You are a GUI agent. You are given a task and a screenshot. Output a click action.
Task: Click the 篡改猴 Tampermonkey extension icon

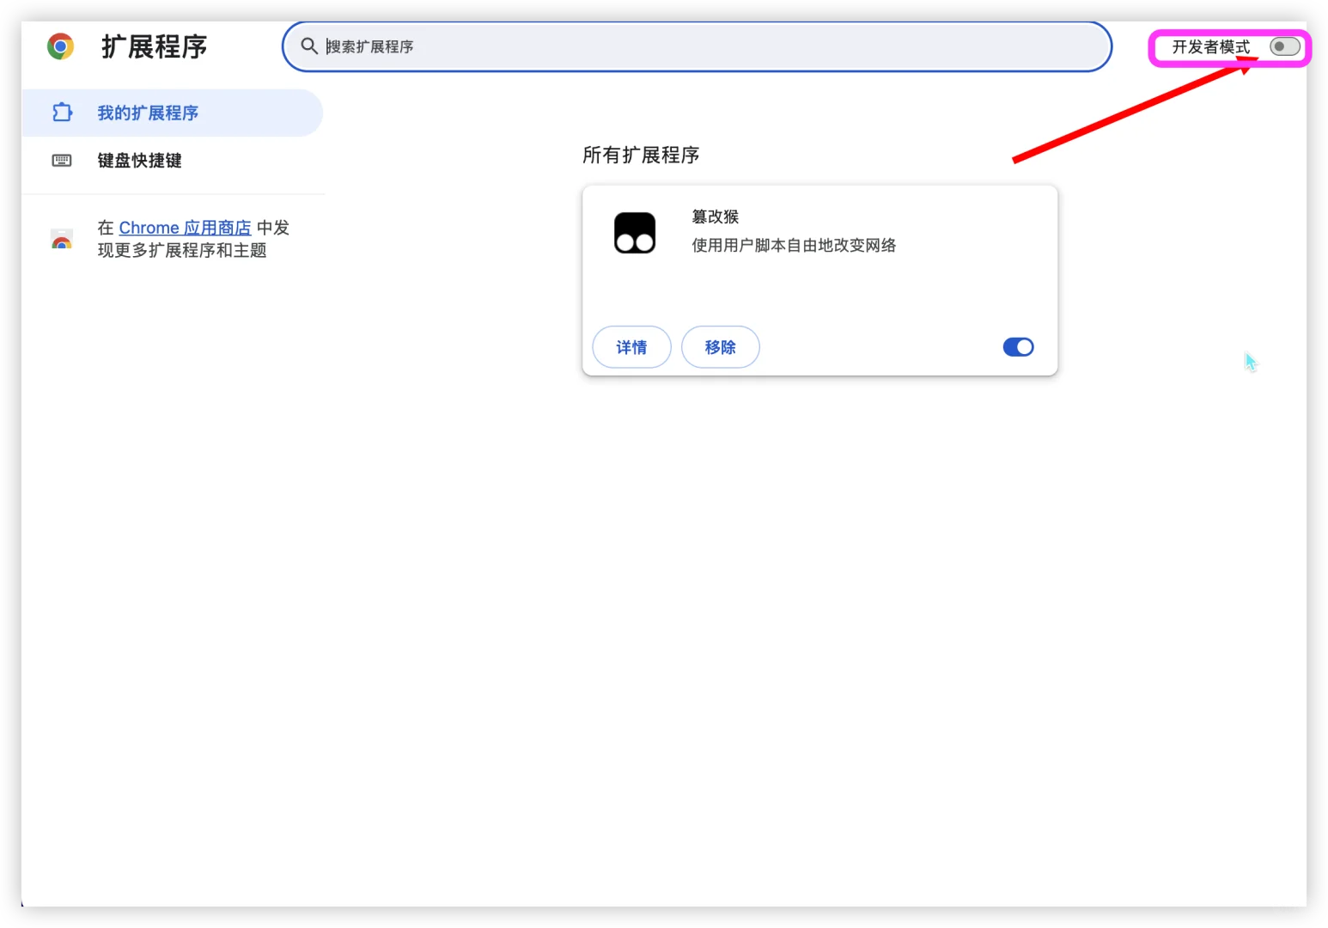click(x=635, y=233)
